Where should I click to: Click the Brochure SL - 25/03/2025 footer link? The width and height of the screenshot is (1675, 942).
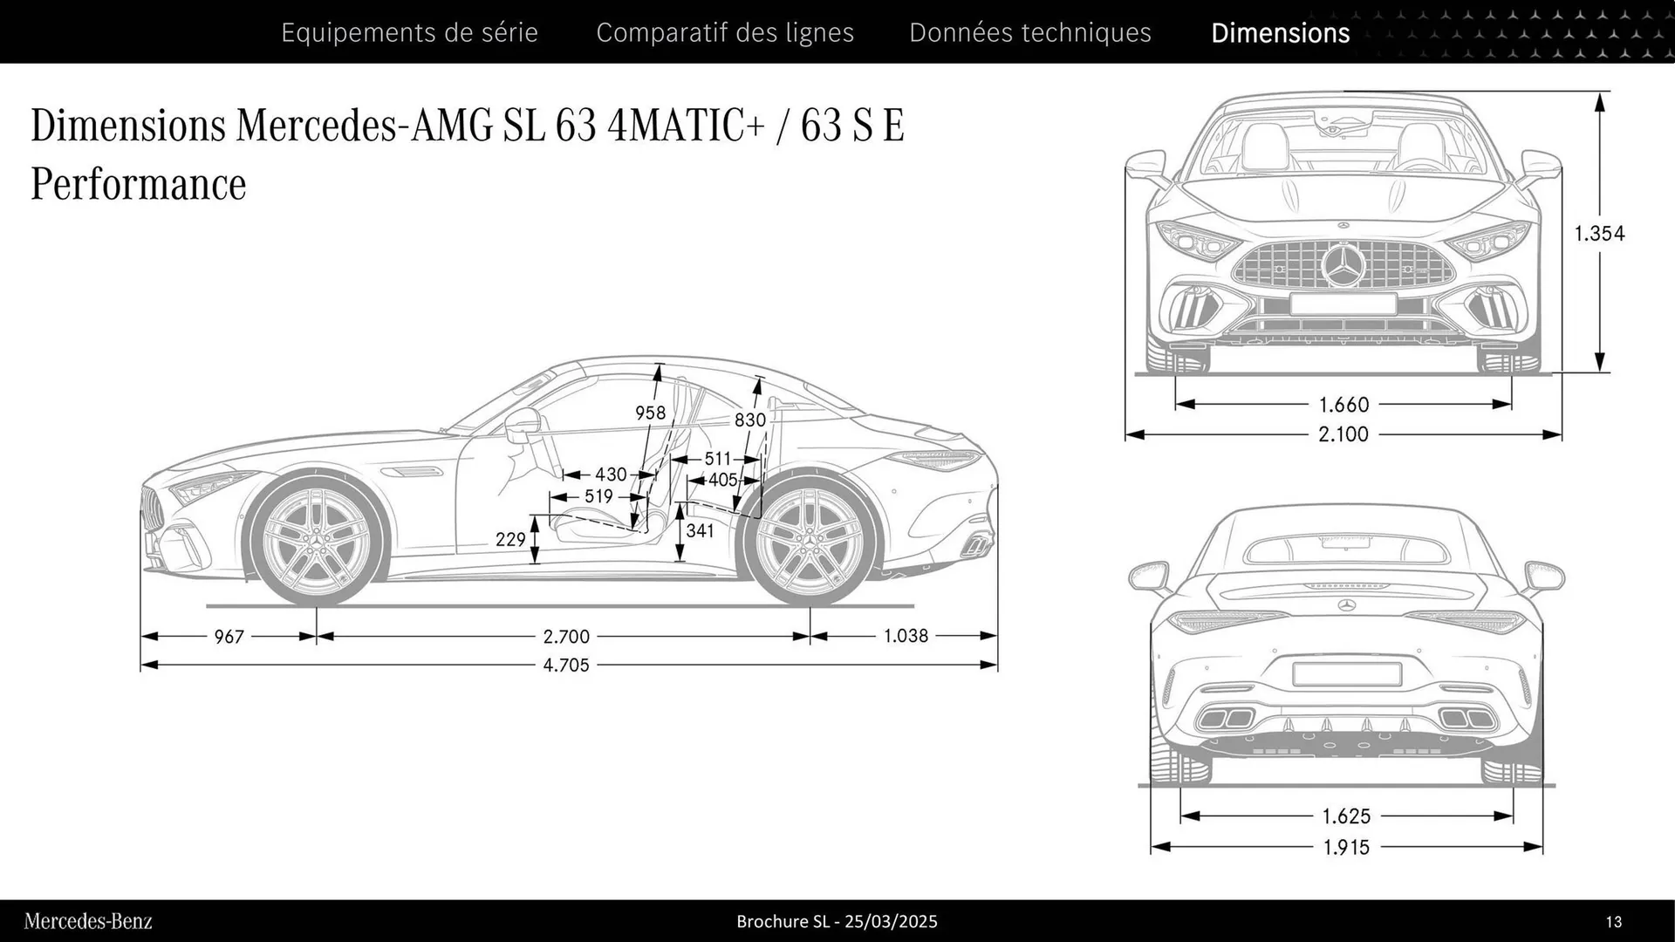[837, 921]
